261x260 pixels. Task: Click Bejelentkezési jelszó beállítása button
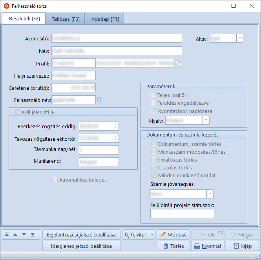coord(81,235)
